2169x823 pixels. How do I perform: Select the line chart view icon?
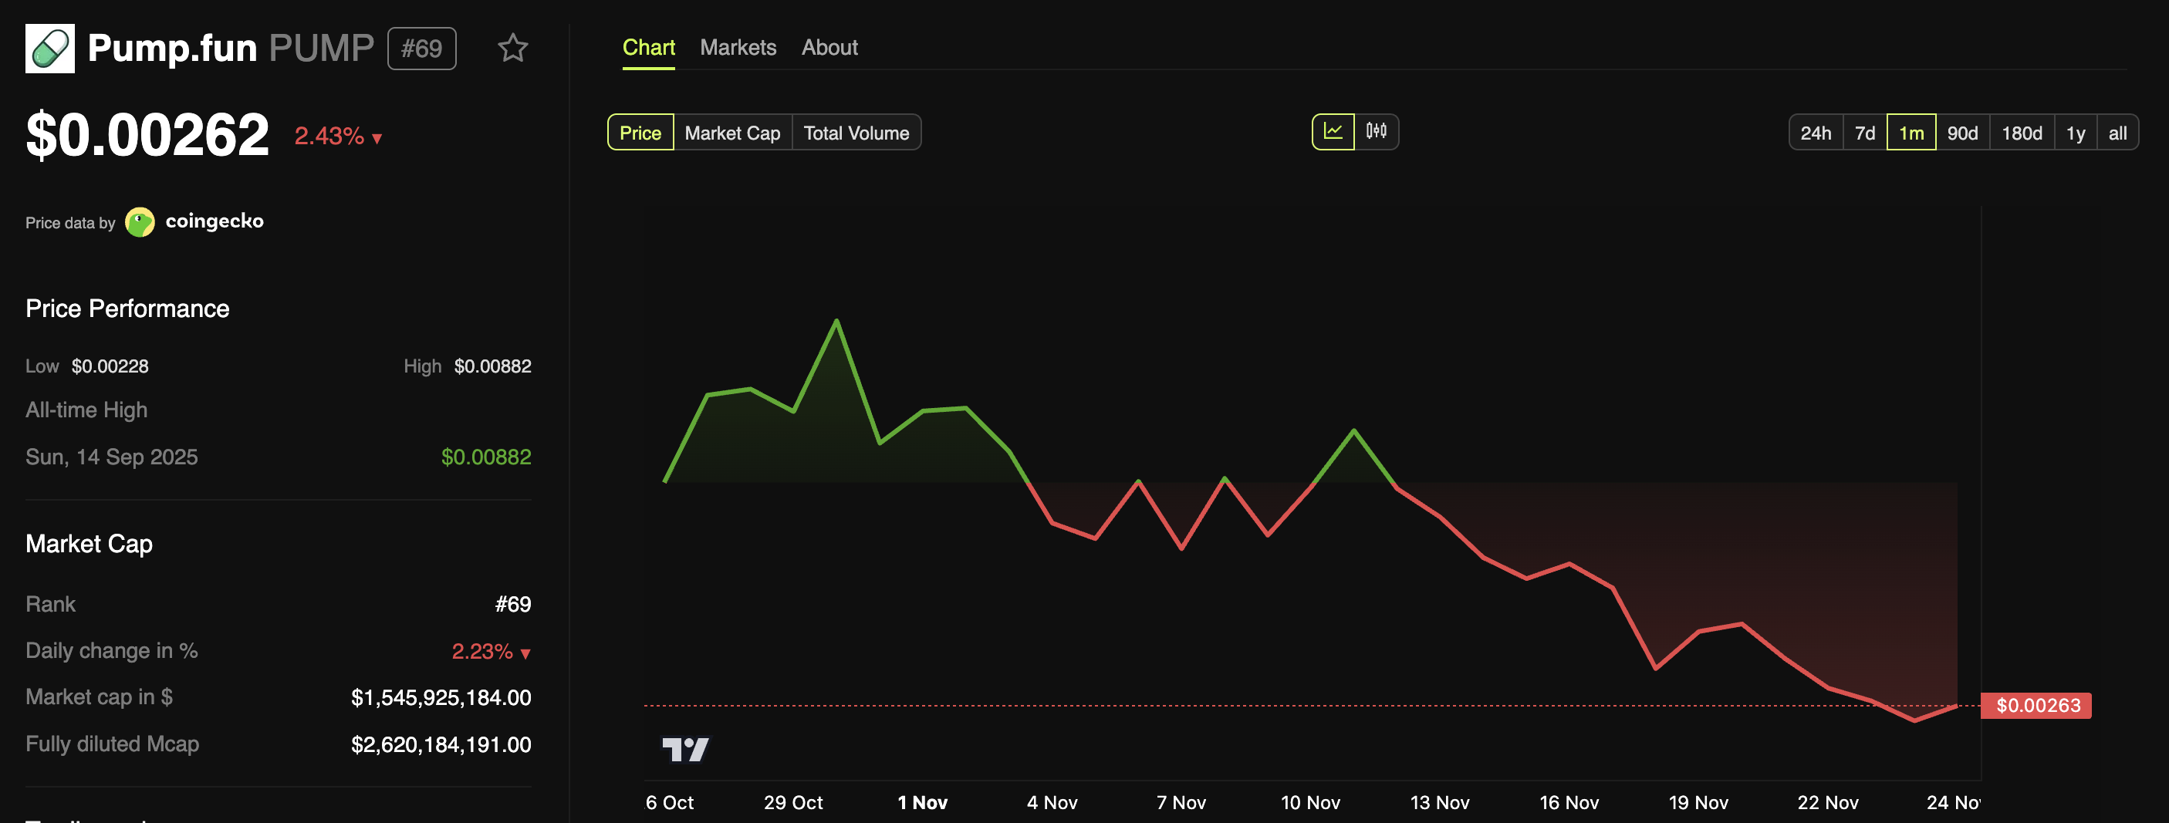(1333, 131)
